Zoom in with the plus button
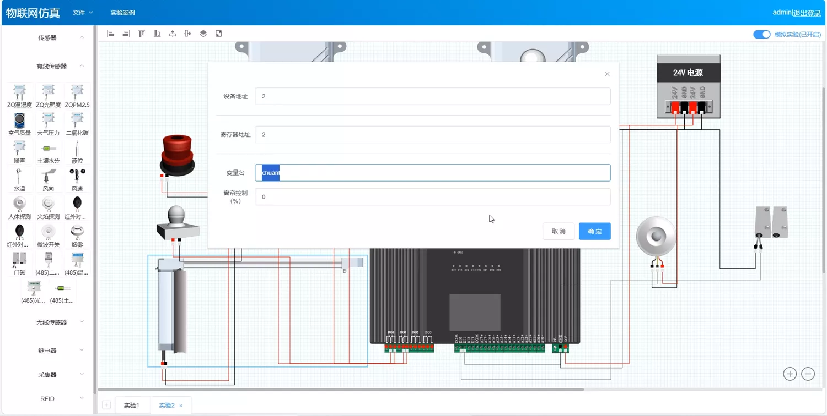The image size is (827, 416). (790, 374)
